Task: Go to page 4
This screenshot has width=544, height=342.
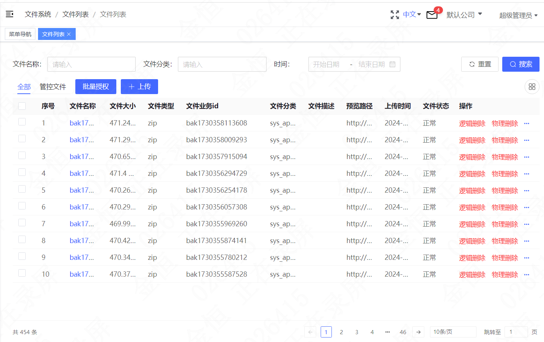Action: pyautogui.click(x=372, y=332)
